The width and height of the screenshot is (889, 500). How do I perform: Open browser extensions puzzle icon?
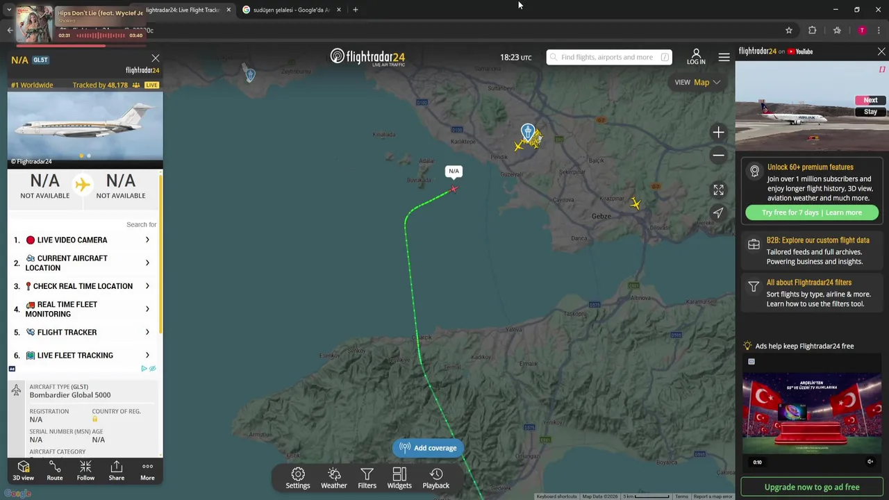[x=812, y=31]
